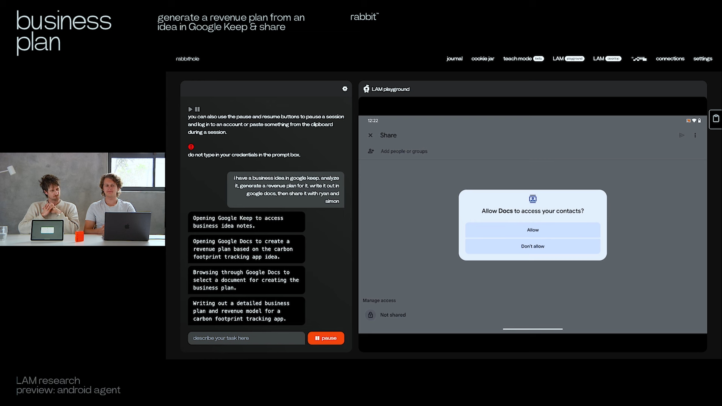This screenshot has width=722, height=406.
Task: Expand the connections menu item
Action: click(670, 58)
